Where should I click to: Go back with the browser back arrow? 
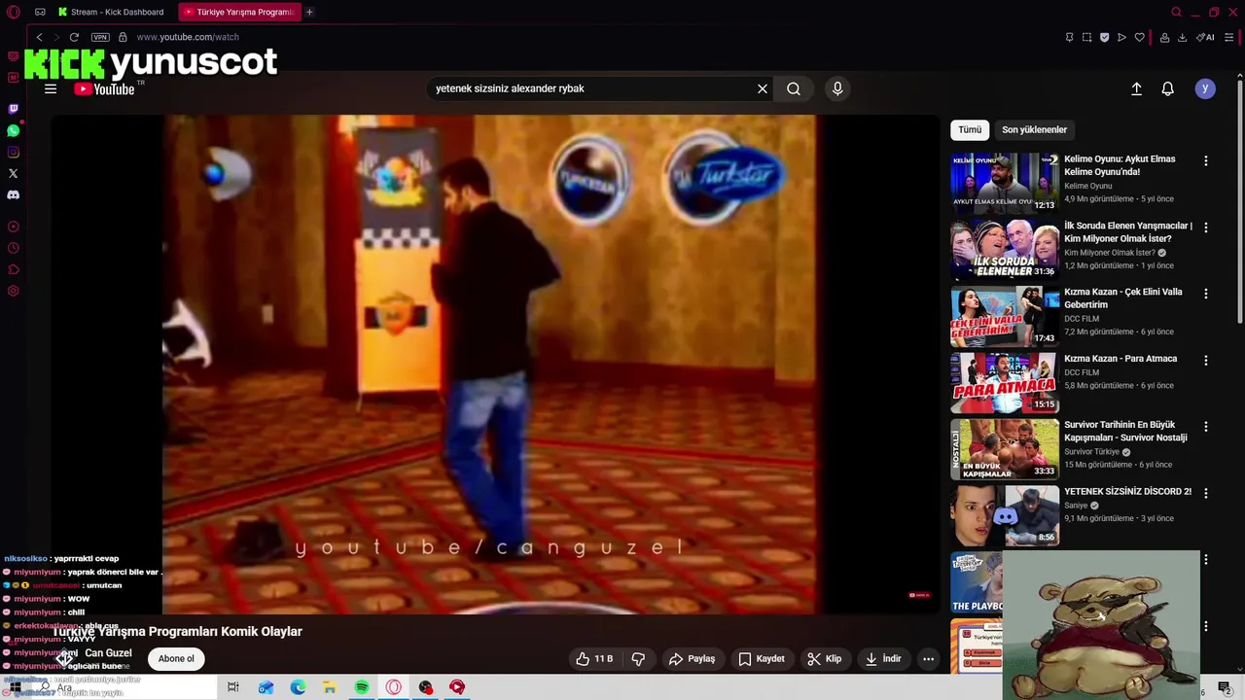tap(39, 37)
